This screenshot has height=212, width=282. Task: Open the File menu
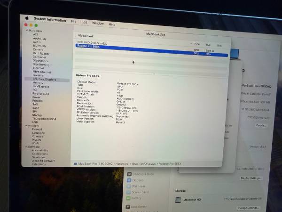pos(74,21)
